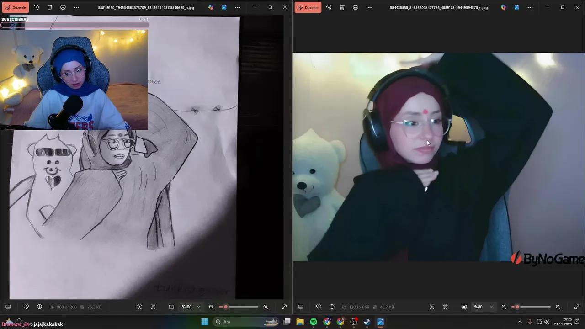Open Designer app icon in left window
The image size is (585, 329).
pyautogui.click(x=224, y=7)
